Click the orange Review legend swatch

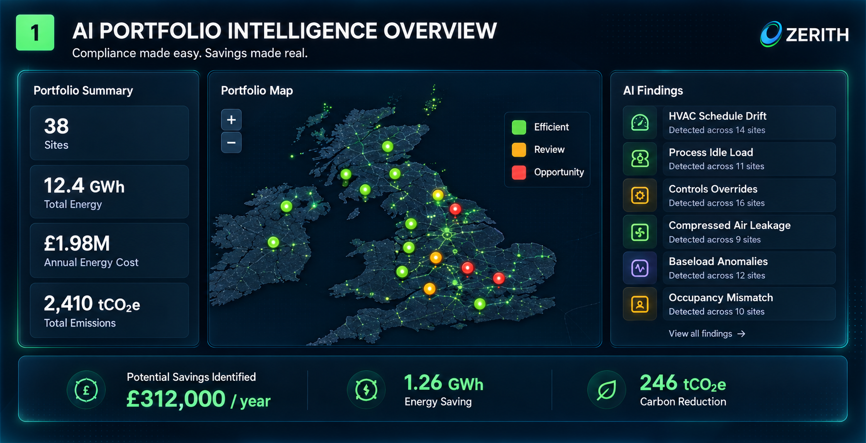pos(519,150)
